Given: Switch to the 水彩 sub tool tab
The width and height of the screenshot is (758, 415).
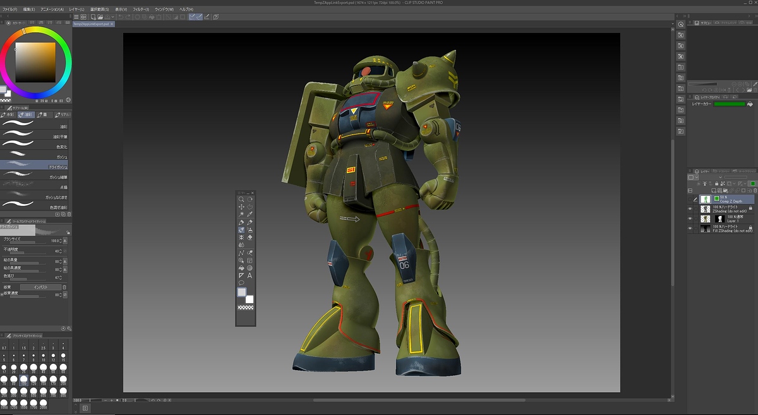Looking at the screenshot, I should (x=9, y=115).
